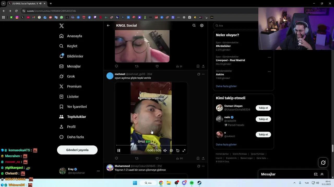Click floating Grok button
The image size is (334, 187).
coord(323,163)
